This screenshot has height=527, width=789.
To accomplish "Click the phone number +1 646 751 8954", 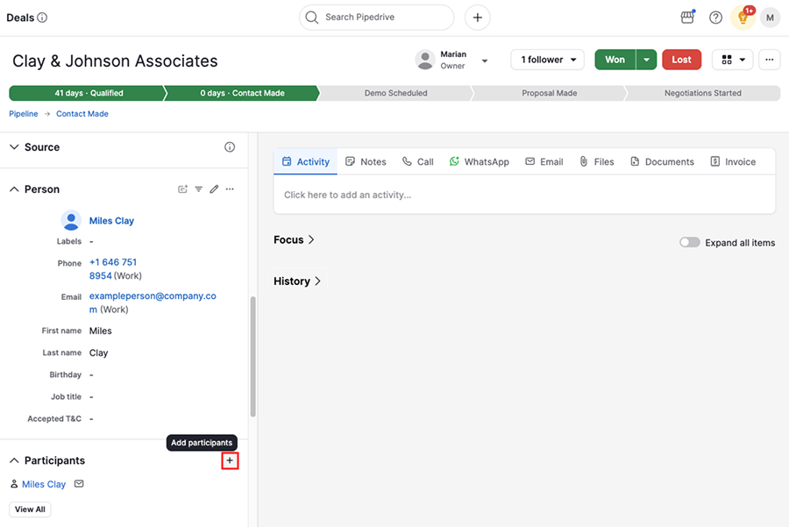I will coord(113,269).
